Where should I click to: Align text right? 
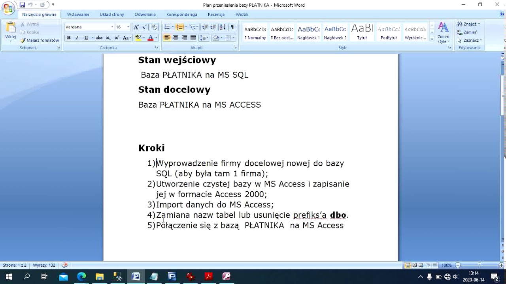pyautogui.click(x=184, y=38)
